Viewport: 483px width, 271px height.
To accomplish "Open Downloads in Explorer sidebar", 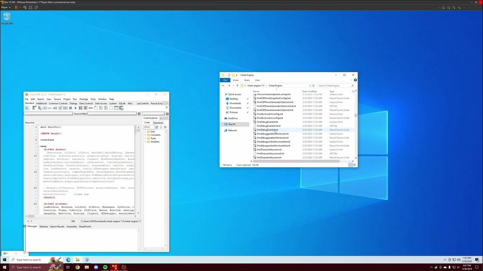I will click(x=235, y=103).
